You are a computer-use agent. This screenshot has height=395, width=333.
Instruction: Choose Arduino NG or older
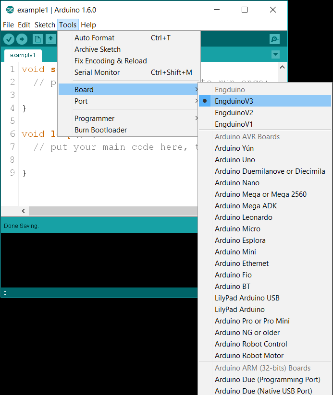point(265,333)
